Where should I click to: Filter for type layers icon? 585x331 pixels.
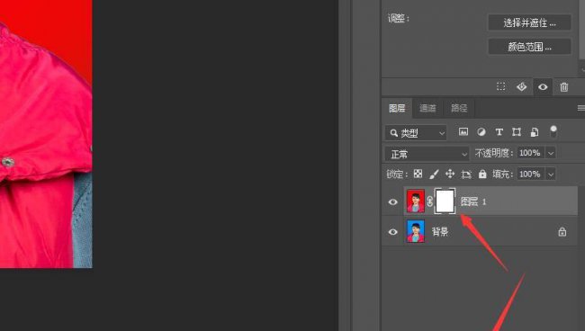[x=499, y=132]
